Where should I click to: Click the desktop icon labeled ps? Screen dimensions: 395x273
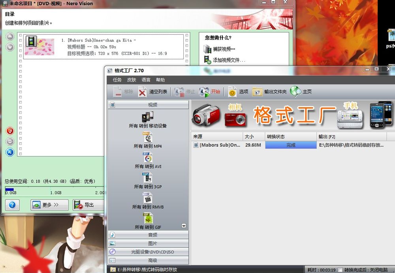(391, 39)
